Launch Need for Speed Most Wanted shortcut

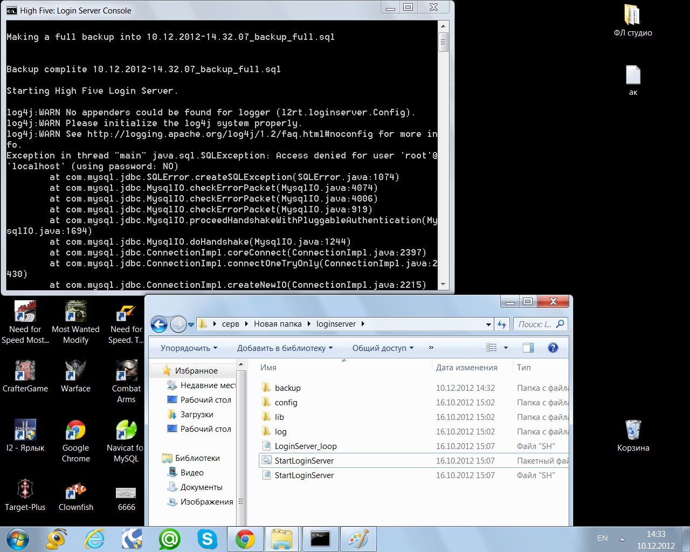(25, 322)
